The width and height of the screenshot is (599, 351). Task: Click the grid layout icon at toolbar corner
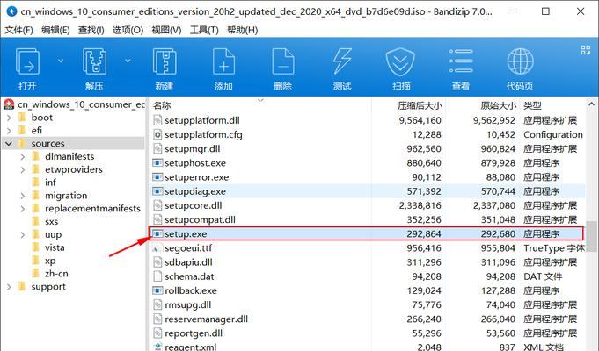[585, 50]
